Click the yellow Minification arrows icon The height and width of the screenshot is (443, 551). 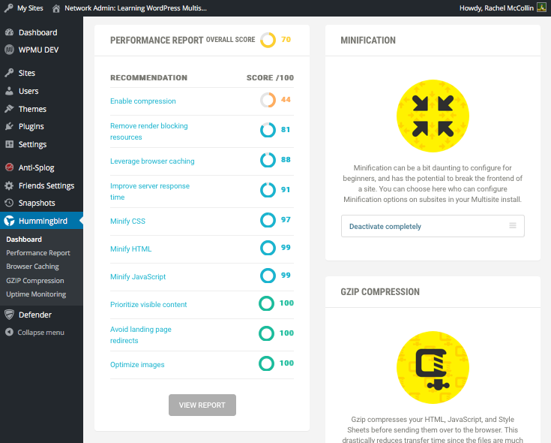[x=433, y=116]
